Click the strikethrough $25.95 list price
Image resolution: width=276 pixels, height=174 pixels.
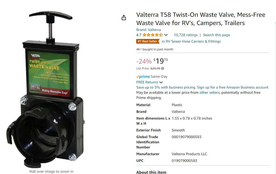(x=155, y=68)
